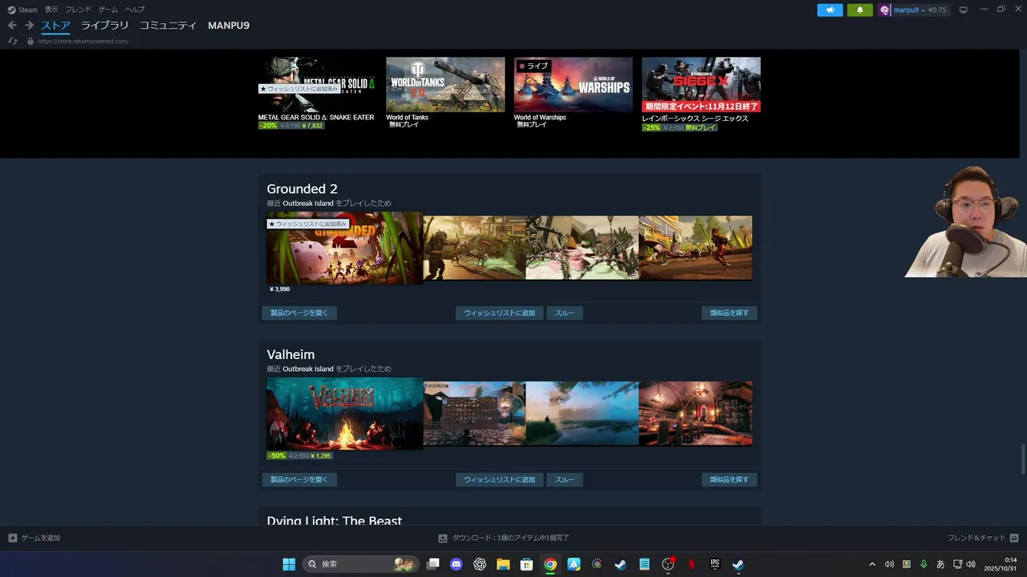Image resolution: width=1027 pixels, height=577 pixels.
Task: Click the Valheim section title
Action: coord(290,354)
